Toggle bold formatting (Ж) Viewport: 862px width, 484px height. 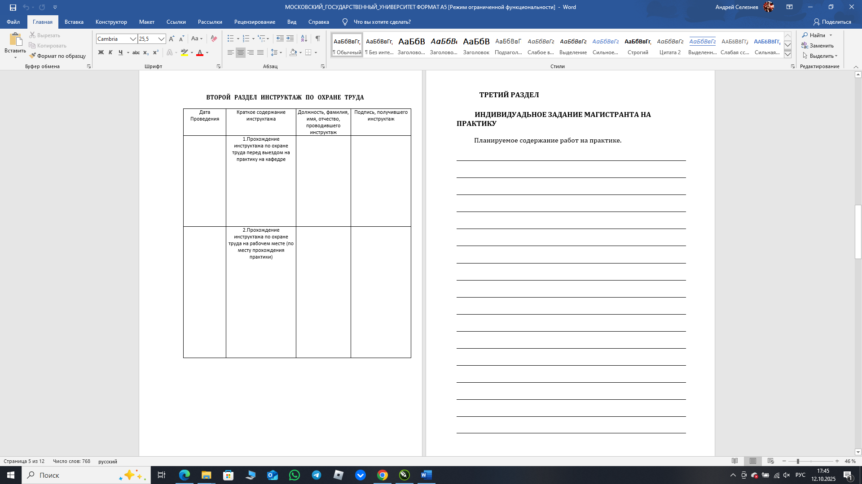101,53
